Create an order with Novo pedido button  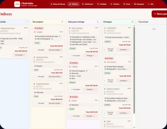coord(159,14)
